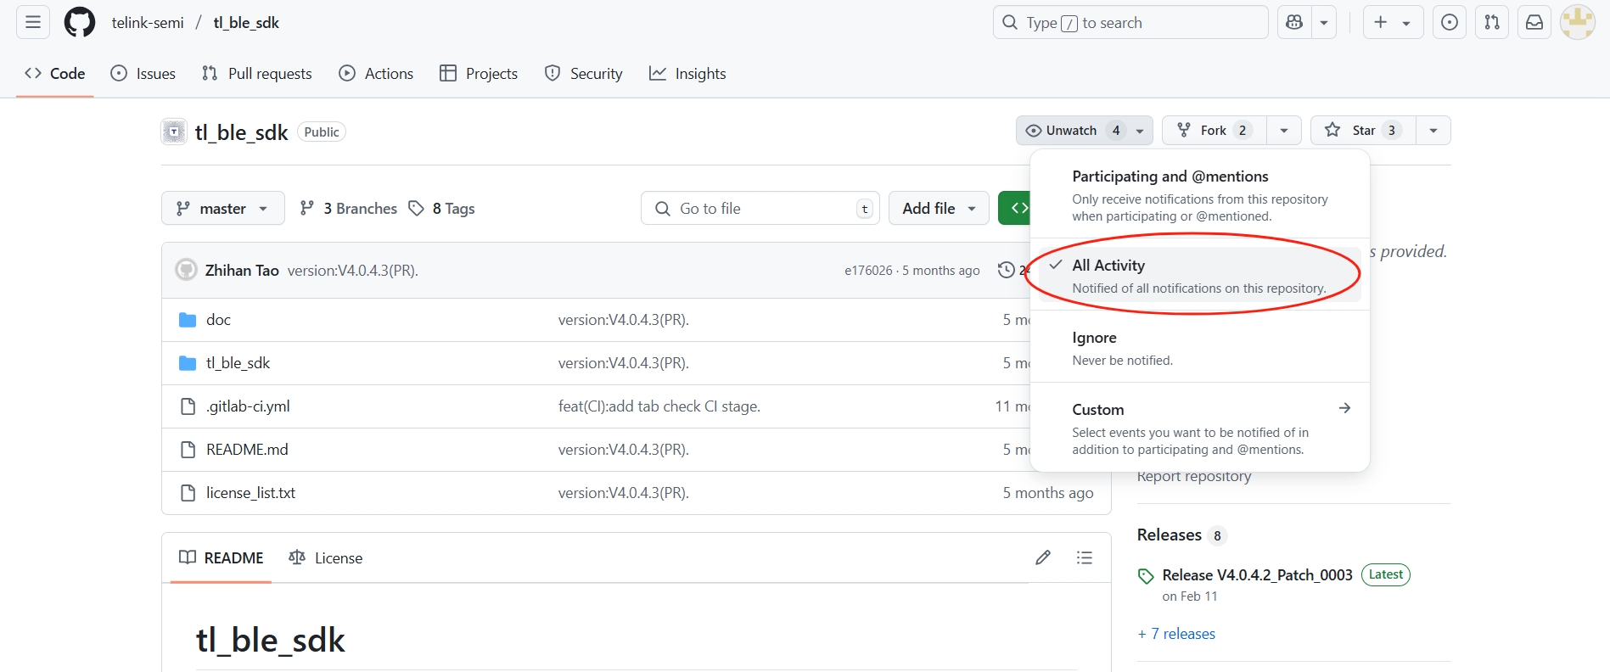The width and height of the screenshot is (1610, 672).
Task: Open Zhihan Tao author link
Action: [242, 270]
